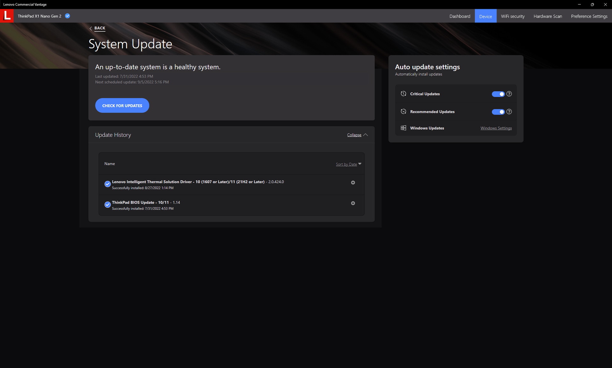This screenshot has width=612, height=368.
Task: Click the checkmark icon beside Thermal Solution Driver
Action: [x=107, y=184]
